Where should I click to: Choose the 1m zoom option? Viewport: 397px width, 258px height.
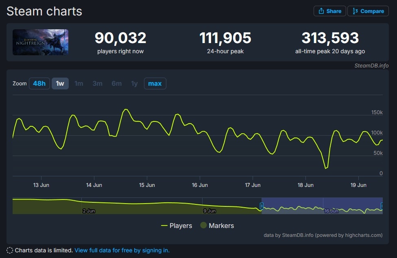[79, 83]
